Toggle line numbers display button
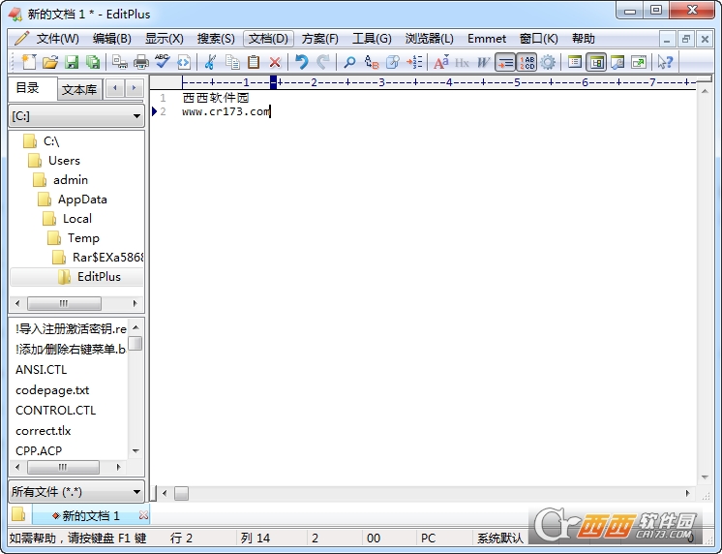 pos(526,62)
